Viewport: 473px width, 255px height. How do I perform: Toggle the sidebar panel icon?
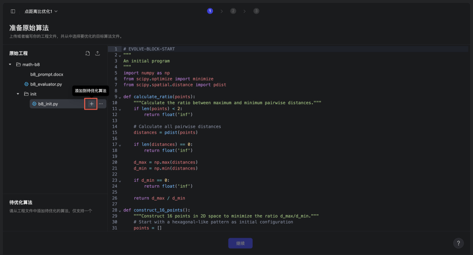tap(13, 11)
